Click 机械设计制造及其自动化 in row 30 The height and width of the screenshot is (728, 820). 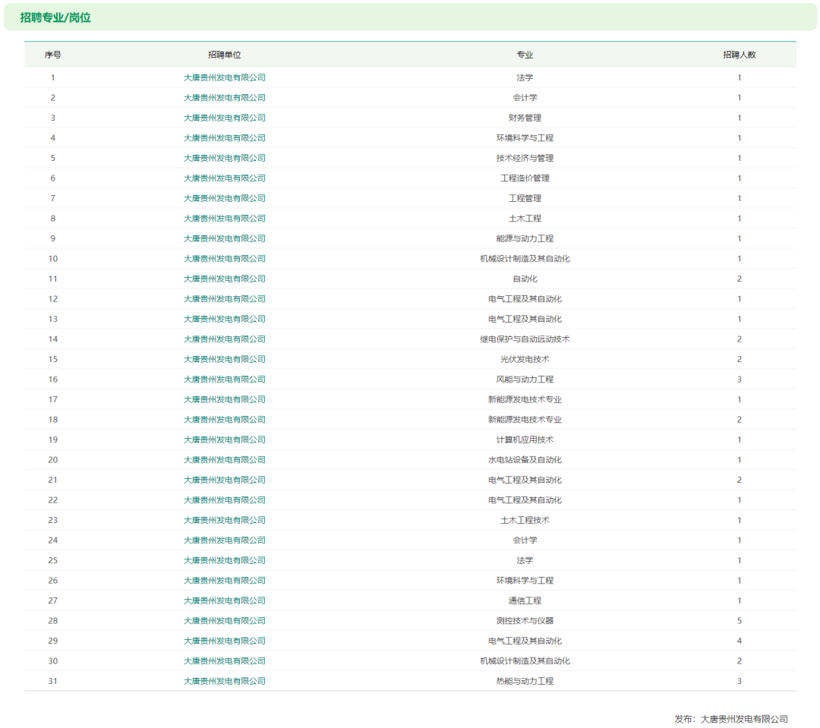(525, 661)
